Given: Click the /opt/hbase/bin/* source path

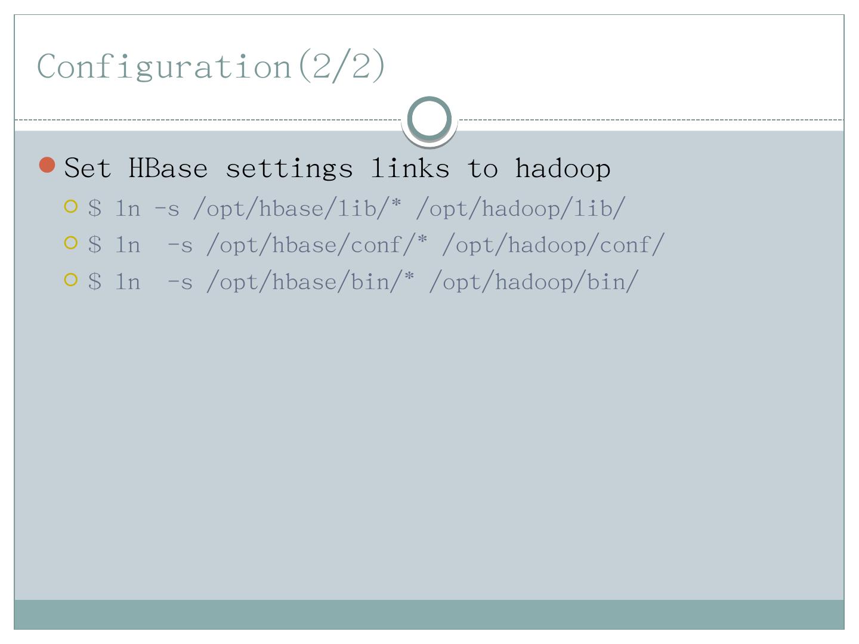Looking at the screenshot, I should pyautogui.click(x=310, y=281).
